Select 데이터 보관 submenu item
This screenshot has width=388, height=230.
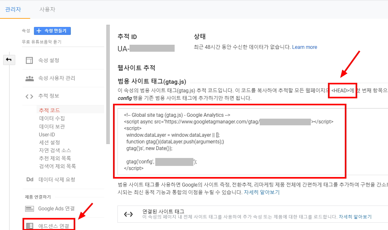[52, 126]
